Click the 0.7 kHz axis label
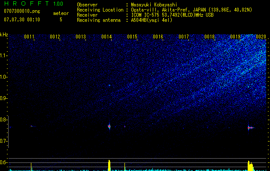This screenshot has width=270, height=171. (4, 141)
